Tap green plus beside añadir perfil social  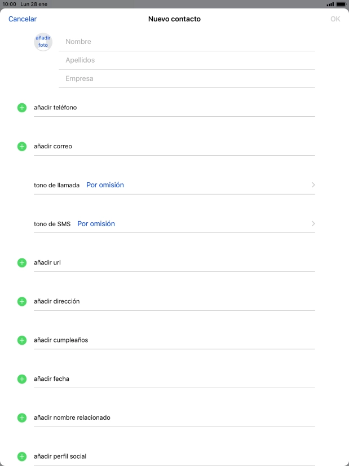click(22, 456)
